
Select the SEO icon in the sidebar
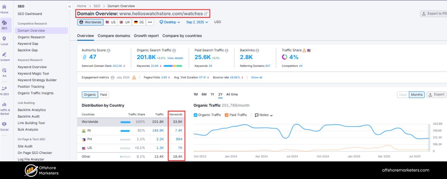point(5,24)
